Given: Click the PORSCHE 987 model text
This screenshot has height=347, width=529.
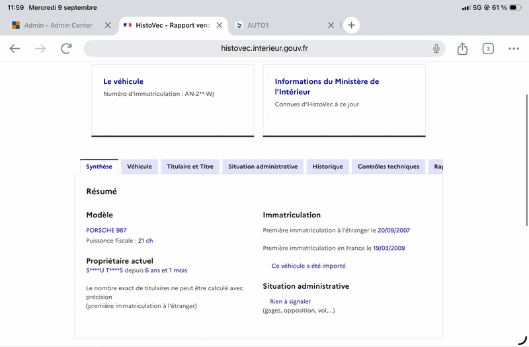Looking at the screenshot, I should pyautogui.click(x=106, y=230).
